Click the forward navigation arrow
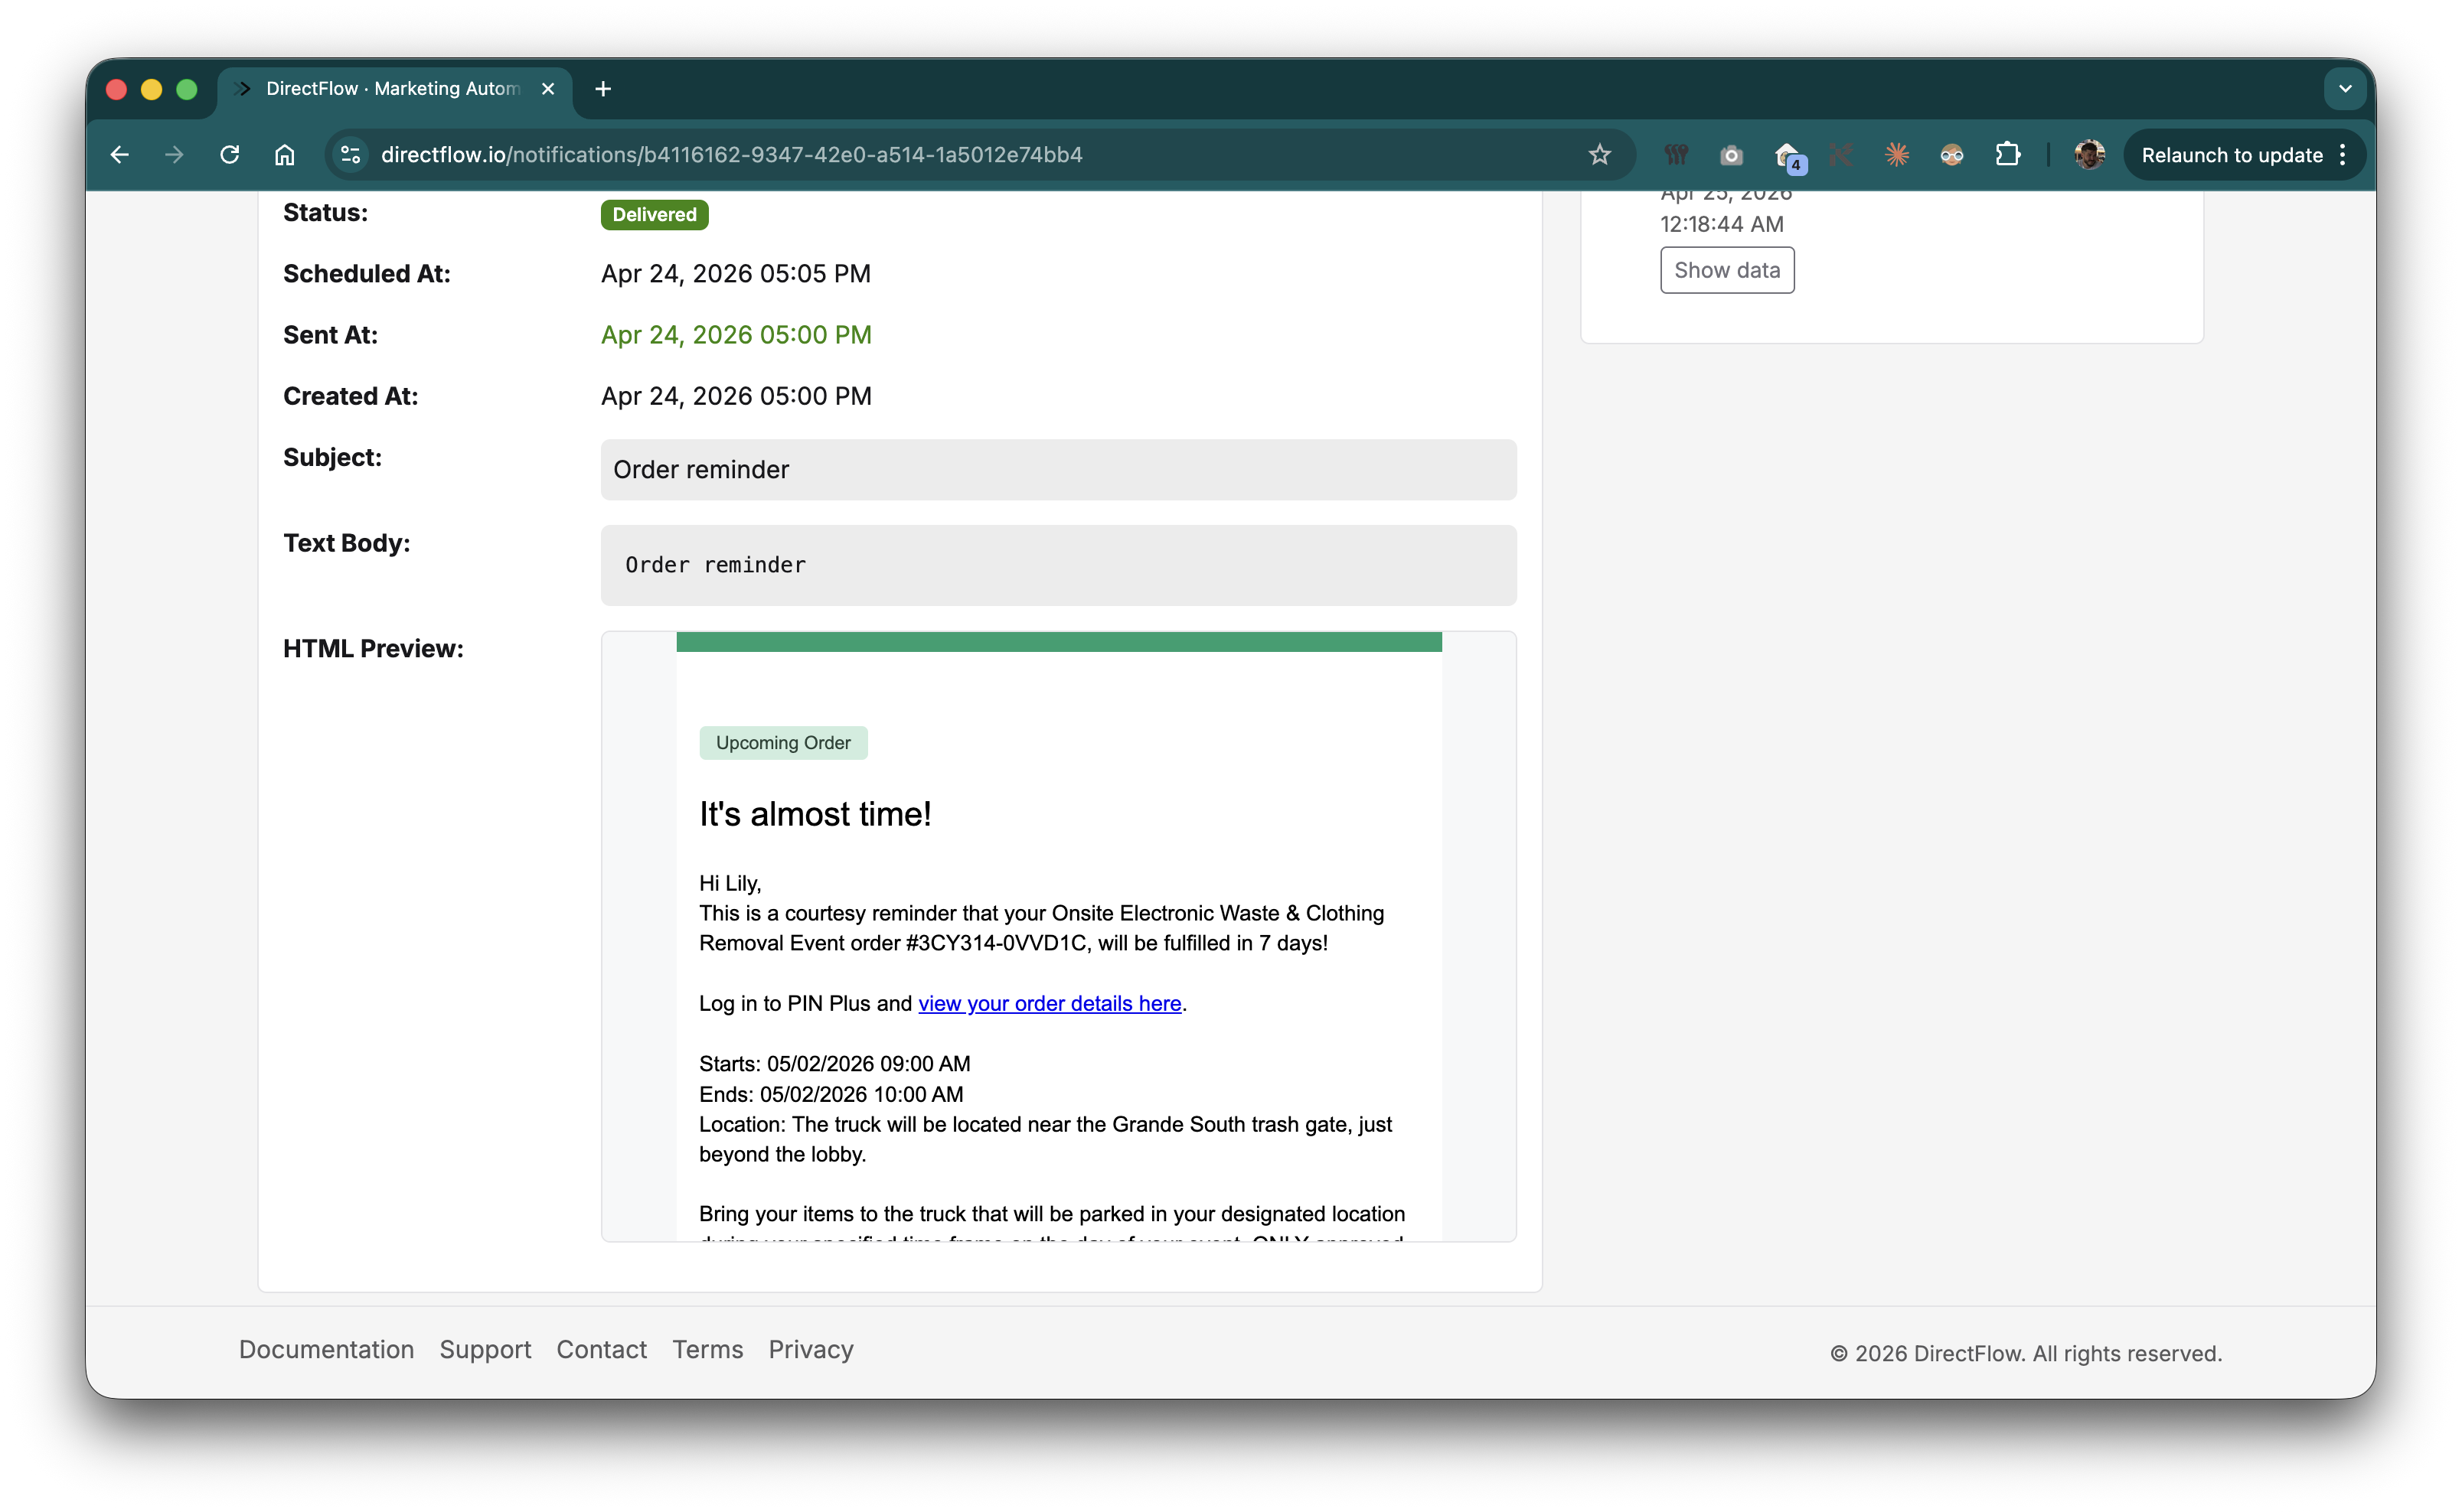 174,155
